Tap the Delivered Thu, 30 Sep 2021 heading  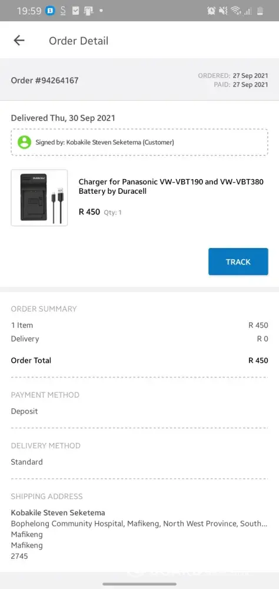pos(63,118)
